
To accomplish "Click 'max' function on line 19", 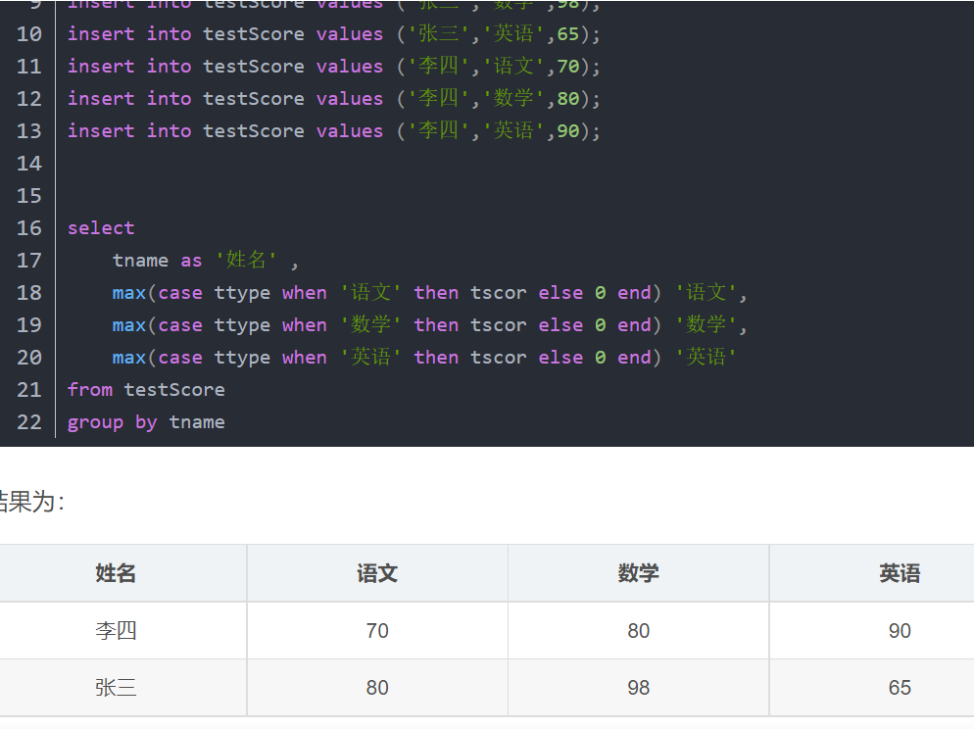I will point(129,324).
